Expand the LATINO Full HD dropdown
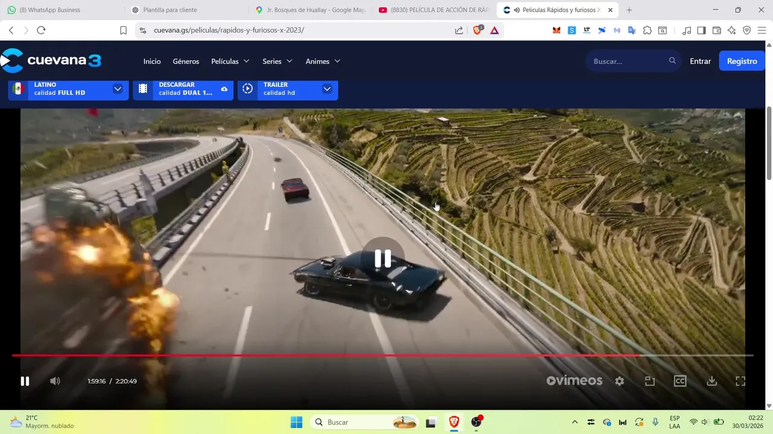The height and width of the screenshot is (434, 773). click(x=68, y=89)
